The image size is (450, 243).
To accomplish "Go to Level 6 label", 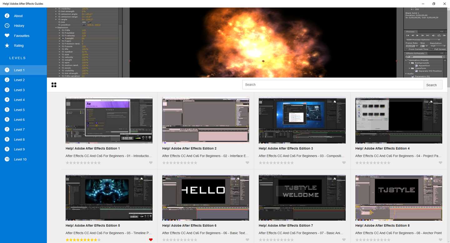I will coord(19,120).
